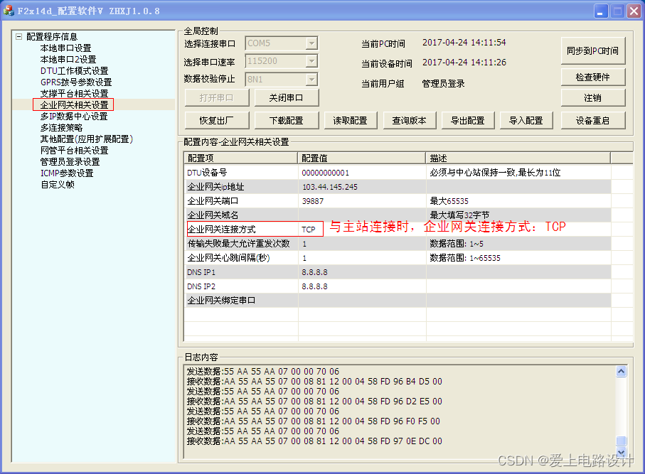Screen dimensions: 645x474
Task: Click the 导出配置 button
Action: (x=467, y=120)
